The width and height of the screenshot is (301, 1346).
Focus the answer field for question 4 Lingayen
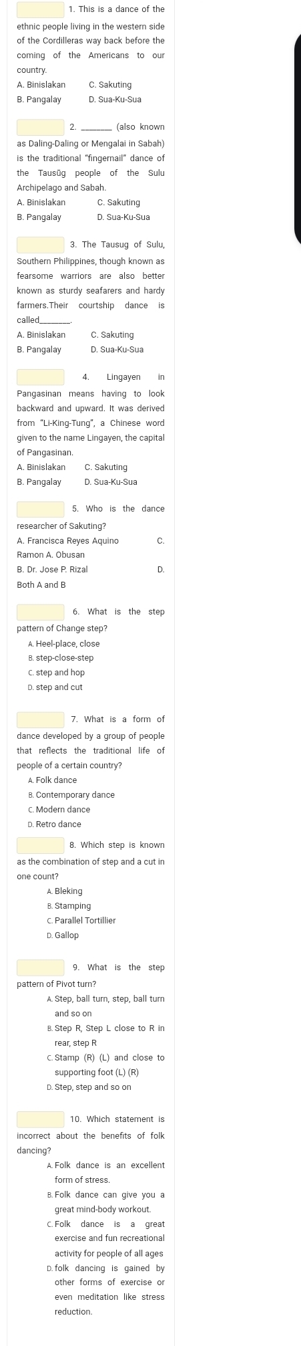[41, 377]
